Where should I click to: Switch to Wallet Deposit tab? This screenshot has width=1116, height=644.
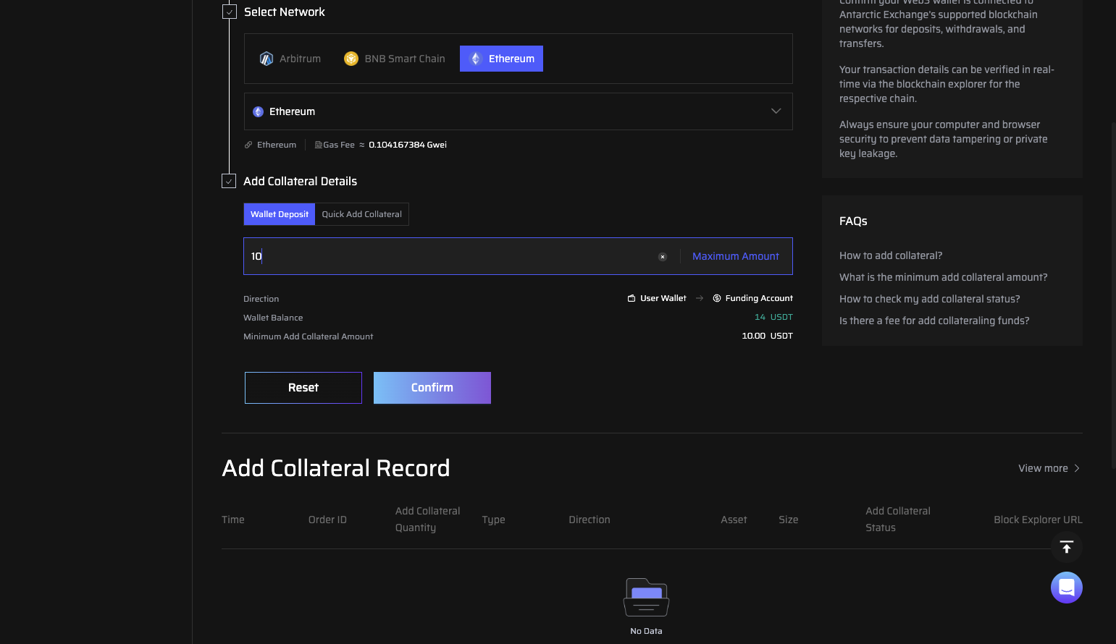click(x=280, y=214)
